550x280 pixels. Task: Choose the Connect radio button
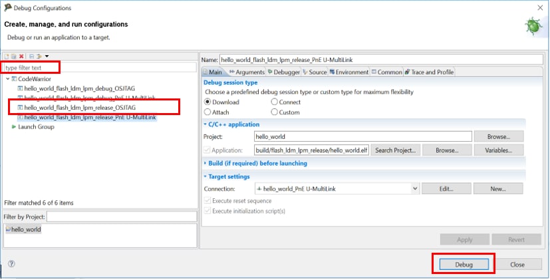click(x=275, y=102)
